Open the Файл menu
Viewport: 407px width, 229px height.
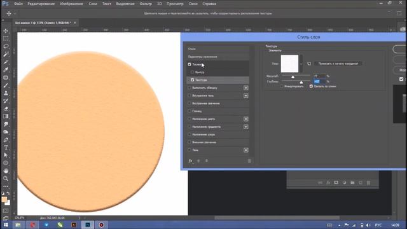tap(18, 4)
